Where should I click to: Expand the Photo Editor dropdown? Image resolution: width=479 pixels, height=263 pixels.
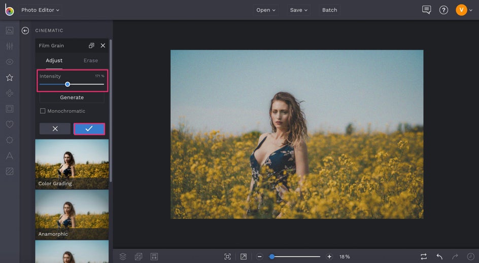(40, 10)
